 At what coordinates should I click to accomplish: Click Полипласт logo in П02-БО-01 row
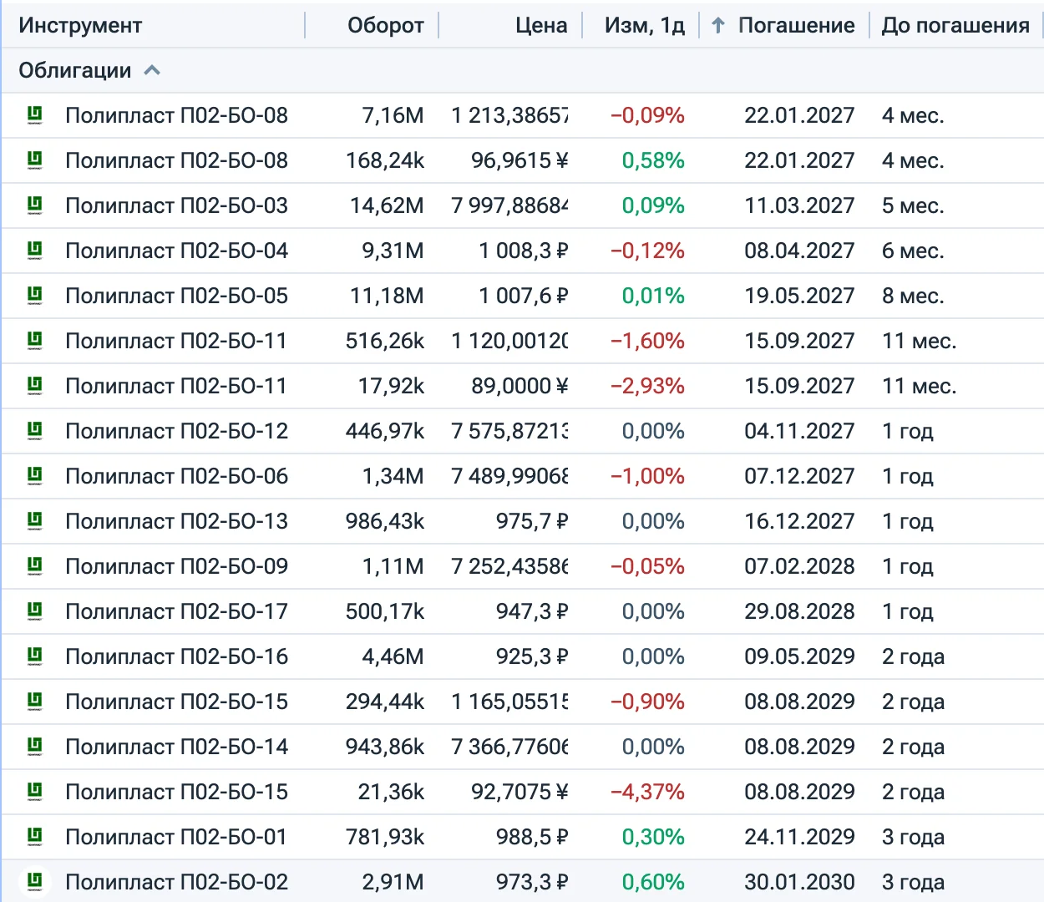35,837
